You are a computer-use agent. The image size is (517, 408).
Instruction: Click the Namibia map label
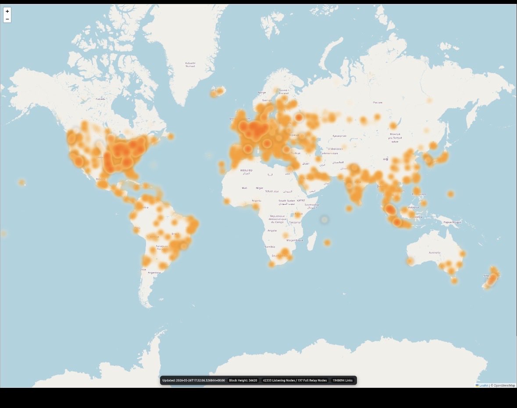269,247
